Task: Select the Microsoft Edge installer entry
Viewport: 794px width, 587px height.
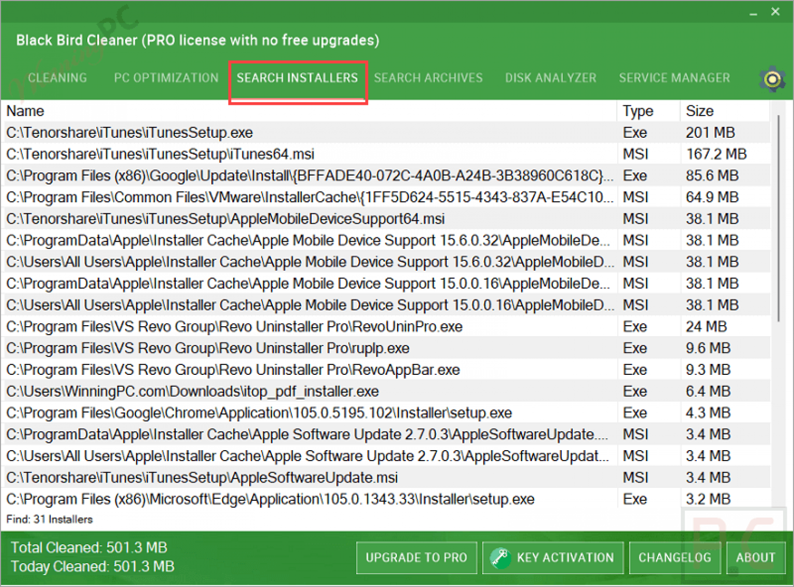Action: coord(269,499)
